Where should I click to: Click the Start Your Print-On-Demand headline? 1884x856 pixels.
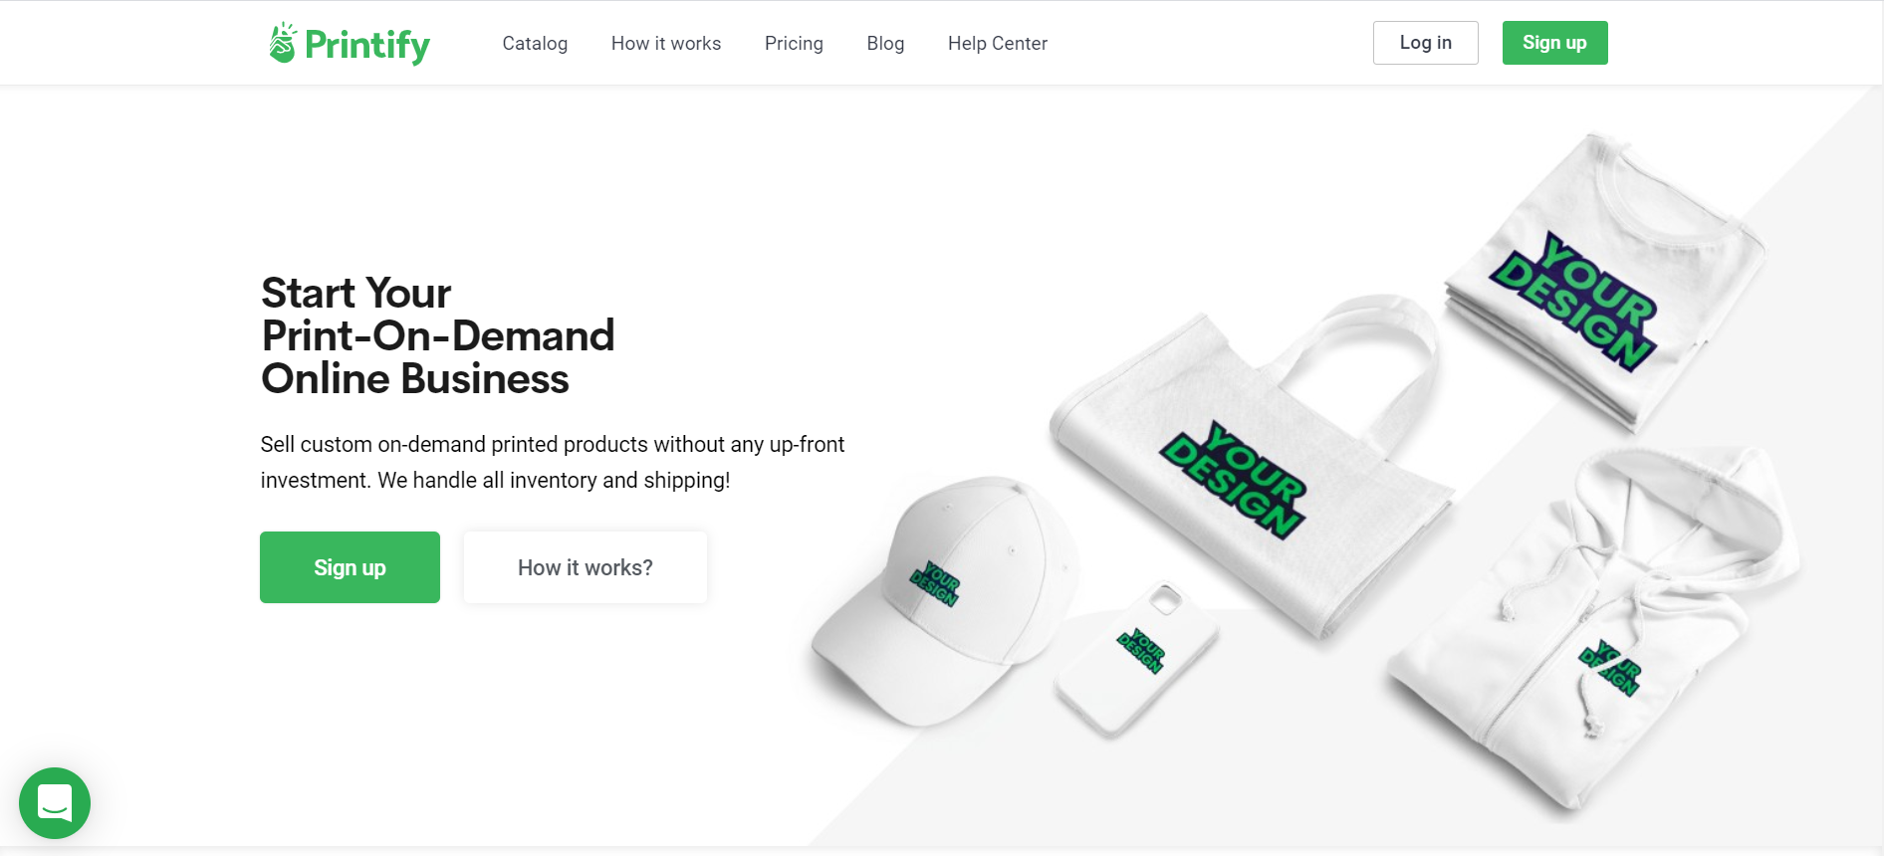[438, 335]
